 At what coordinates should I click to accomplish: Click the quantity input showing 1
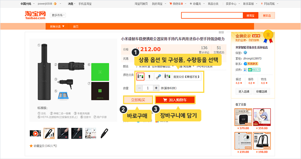pyautogui.click(x=148, y=88)
